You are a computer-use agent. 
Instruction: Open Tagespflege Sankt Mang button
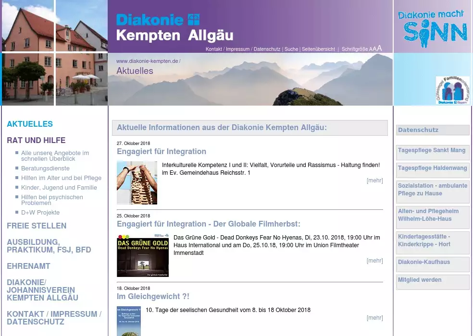point(432,150)
